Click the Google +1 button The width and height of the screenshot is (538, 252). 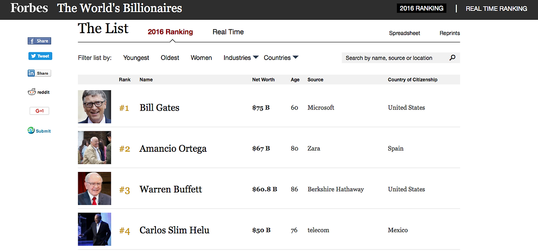tap(40, 111)
